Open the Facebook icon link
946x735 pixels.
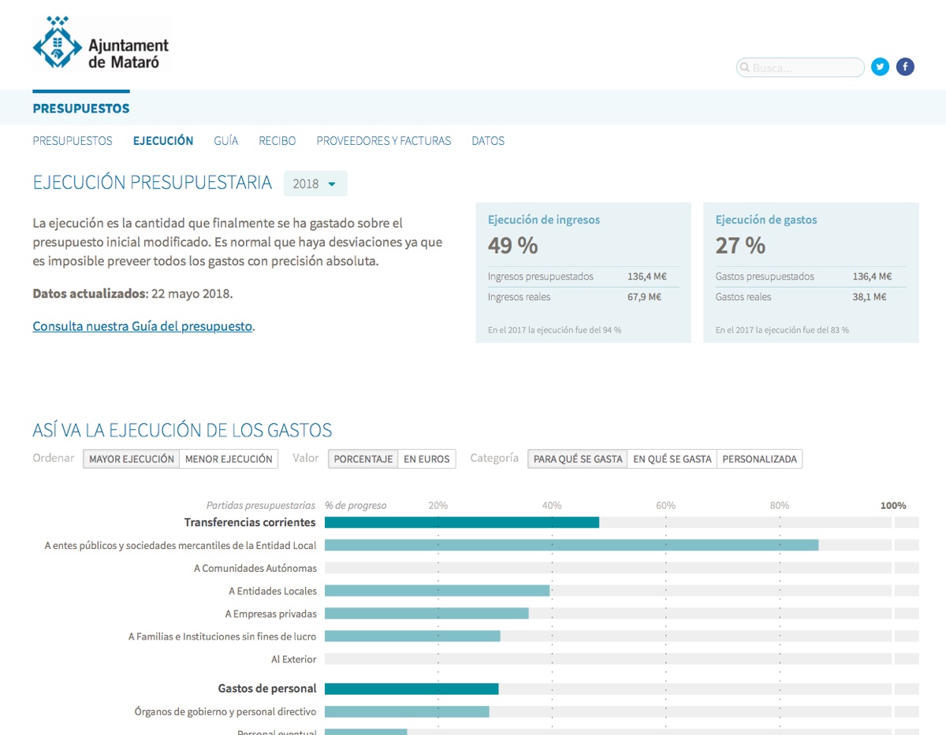(x=905, y=67)
